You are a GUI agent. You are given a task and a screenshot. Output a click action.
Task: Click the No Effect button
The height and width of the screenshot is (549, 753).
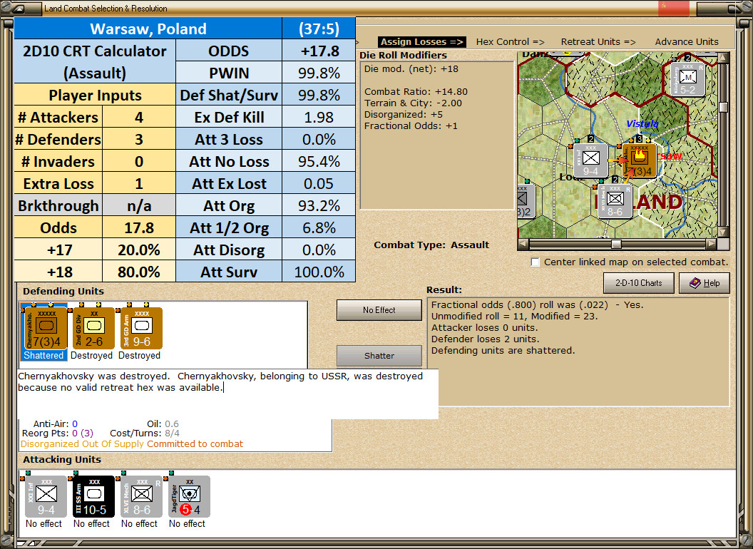379,310
